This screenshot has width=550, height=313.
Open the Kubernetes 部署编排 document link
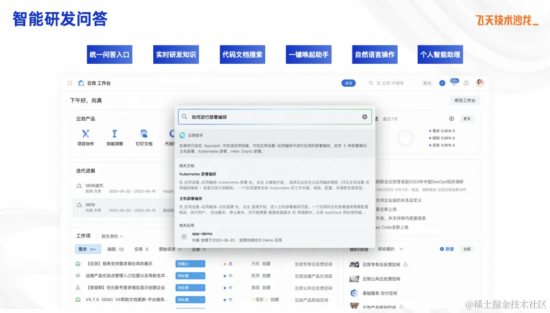click(x=198, y=174)
